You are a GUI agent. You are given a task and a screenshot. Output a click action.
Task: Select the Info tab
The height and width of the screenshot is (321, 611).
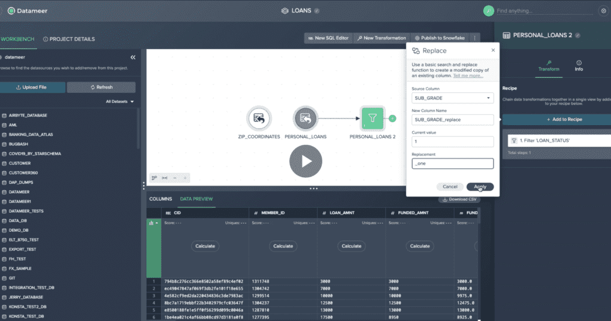[x=579, y=66]
